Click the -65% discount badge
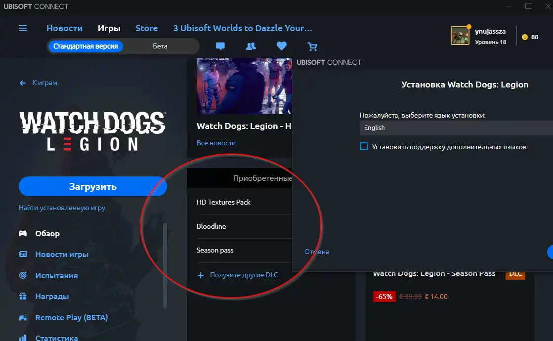The height and width of the screenshot is (341, 553). click(384, 297)
